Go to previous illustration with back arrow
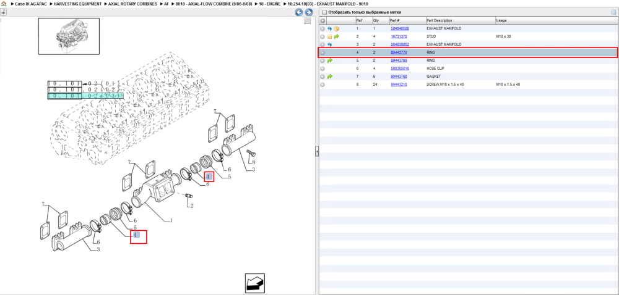619x295 pixels. click(x=299, y=12)
